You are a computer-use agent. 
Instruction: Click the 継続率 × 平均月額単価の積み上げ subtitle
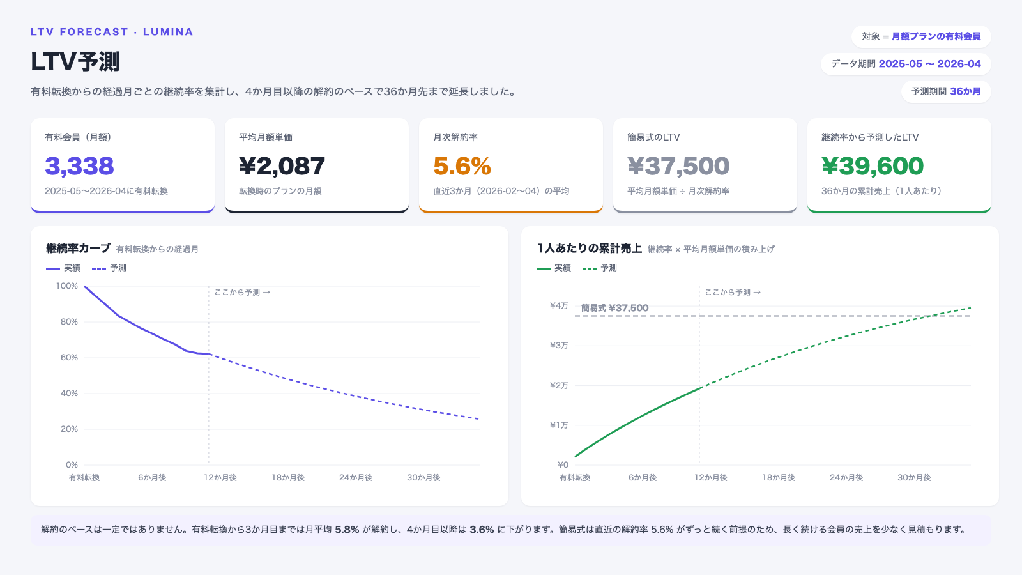[x=711, y=249]
